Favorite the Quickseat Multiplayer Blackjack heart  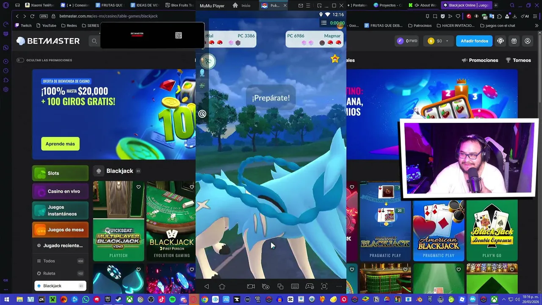138,187
